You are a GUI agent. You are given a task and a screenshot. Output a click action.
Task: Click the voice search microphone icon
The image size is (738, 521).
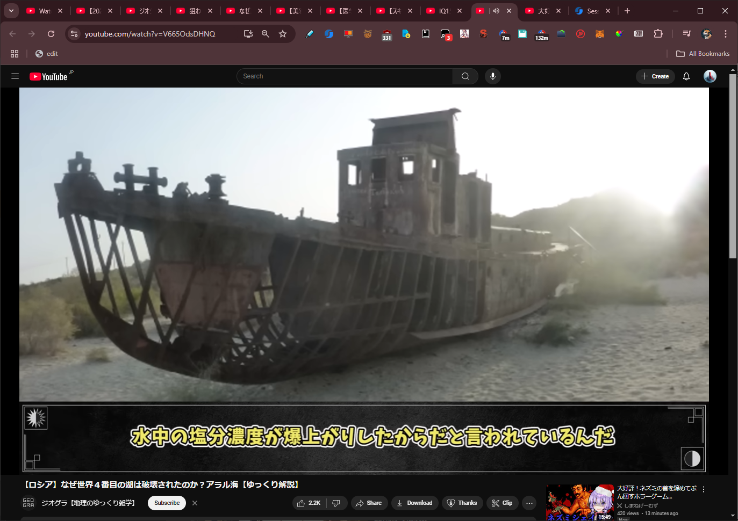coord(492,76)
